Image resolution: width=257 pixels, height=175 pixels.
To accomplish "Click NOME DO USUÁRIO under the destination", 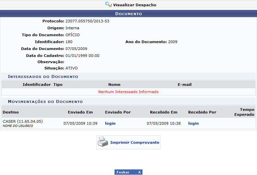I will (18, 126).
